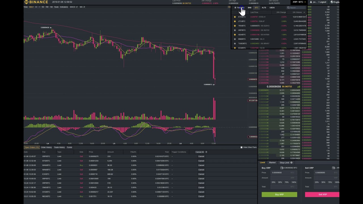Screen dimensions: 363x204
Task: Select the Open Orders tab
Action: click(31, 147)
